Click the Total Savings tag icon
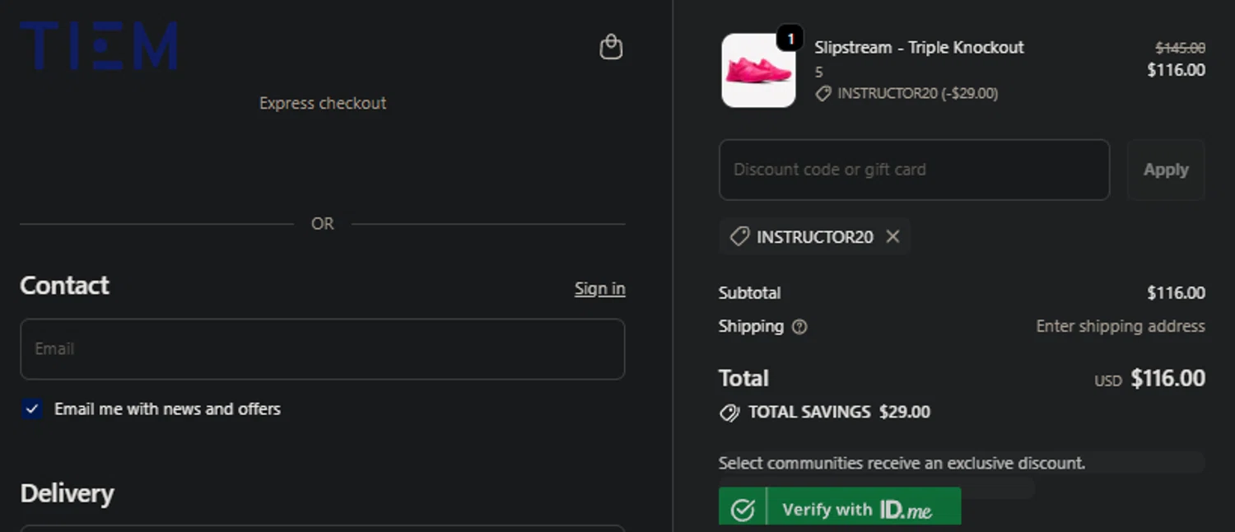This screenshot has height=532, width=1235. pos(729,413)
